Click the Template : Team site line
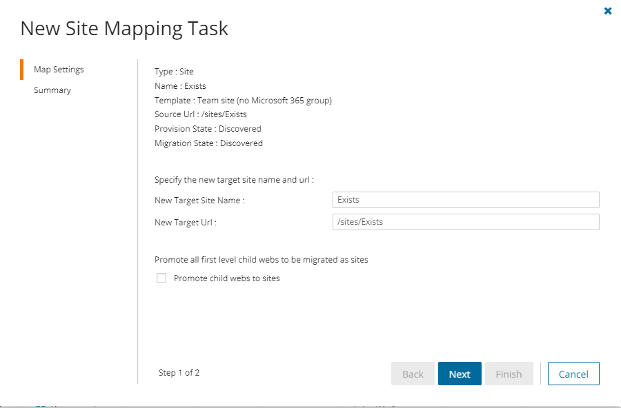 tap(243, 100)
